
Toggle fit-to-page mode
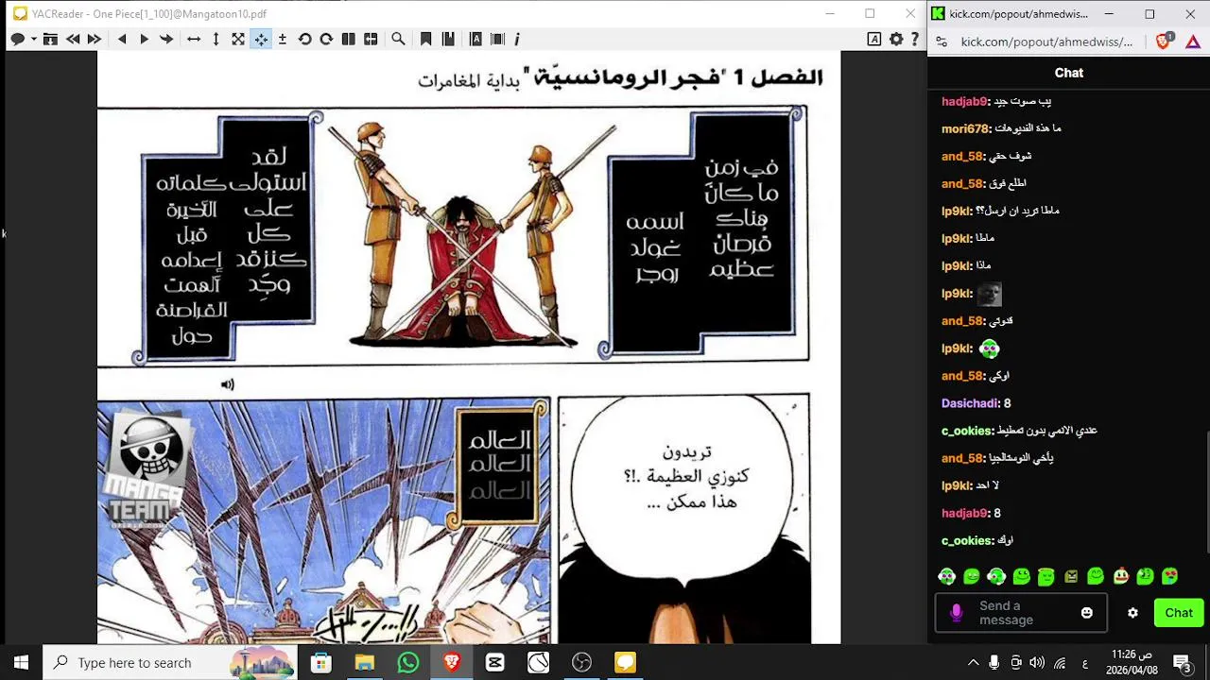260,39
